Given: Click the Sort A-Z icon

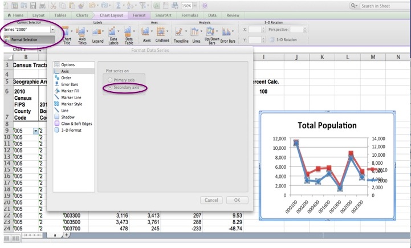Looking at the screenshot, I should 130,5.
